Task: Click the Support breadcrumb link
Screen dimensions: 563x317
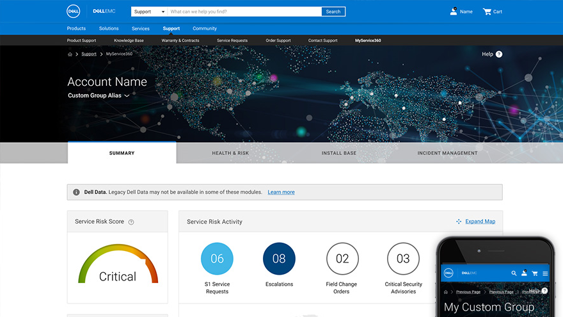Action: click(x=89, y=54)
